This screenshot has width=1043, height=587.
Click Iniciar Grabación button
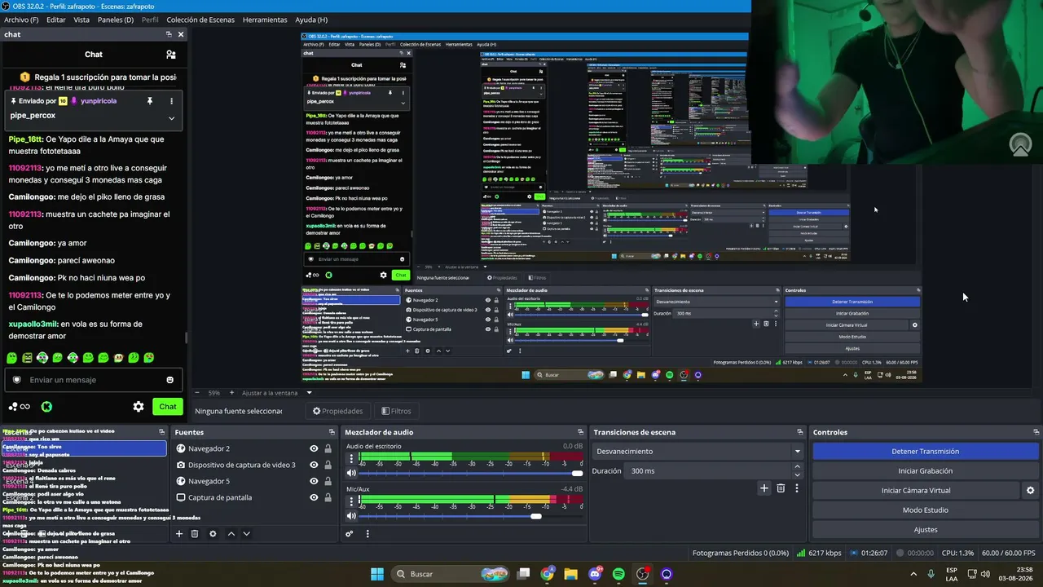[x=925, y=470]
